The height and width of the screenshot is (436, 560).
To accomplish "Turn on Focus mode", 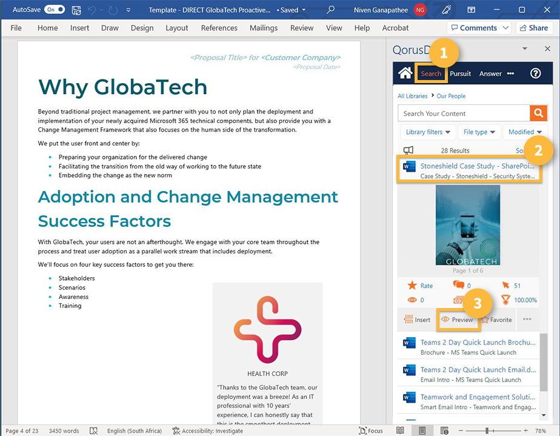I will coord(371,431).
